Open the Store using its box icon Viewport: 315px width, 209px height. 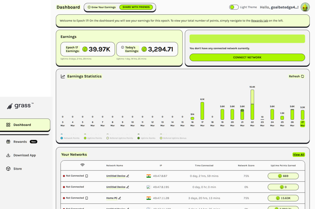tap(8, 169)
